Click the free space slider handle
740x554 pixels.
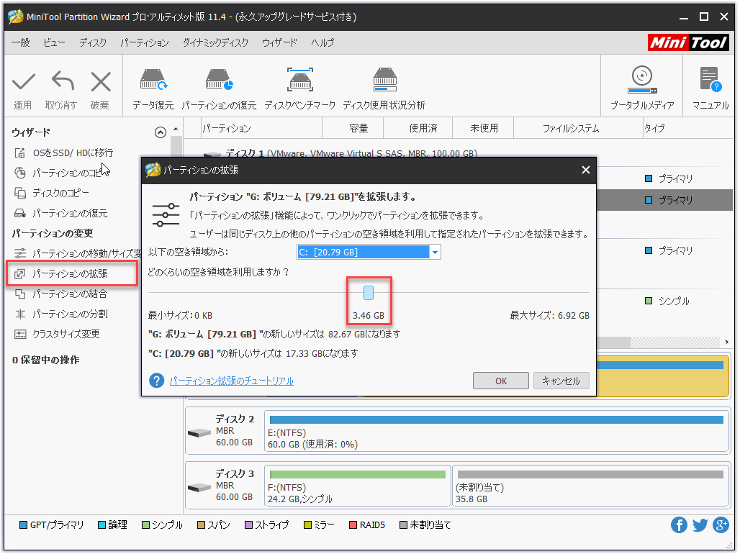click(369, 293)
